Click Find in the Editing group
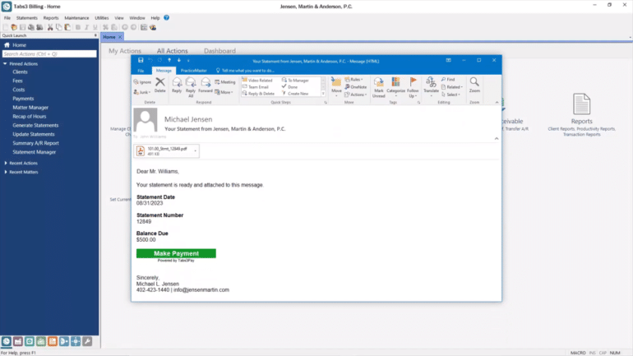Image resolution: width=633 pixels, height=356 pixels. click(448, 80)
